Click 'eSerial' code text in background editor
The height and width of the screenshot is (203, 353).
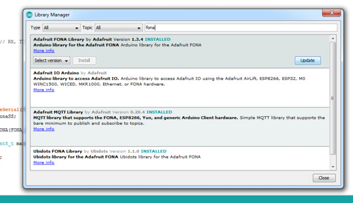9,109
